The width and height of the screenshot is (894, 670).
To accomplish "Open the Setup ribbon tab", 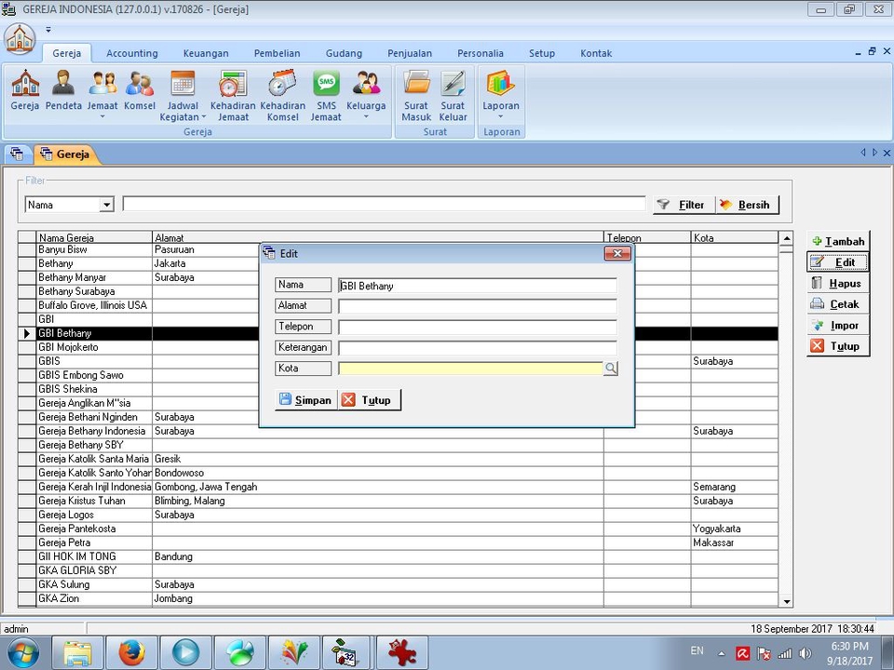I will click(541, 53).
